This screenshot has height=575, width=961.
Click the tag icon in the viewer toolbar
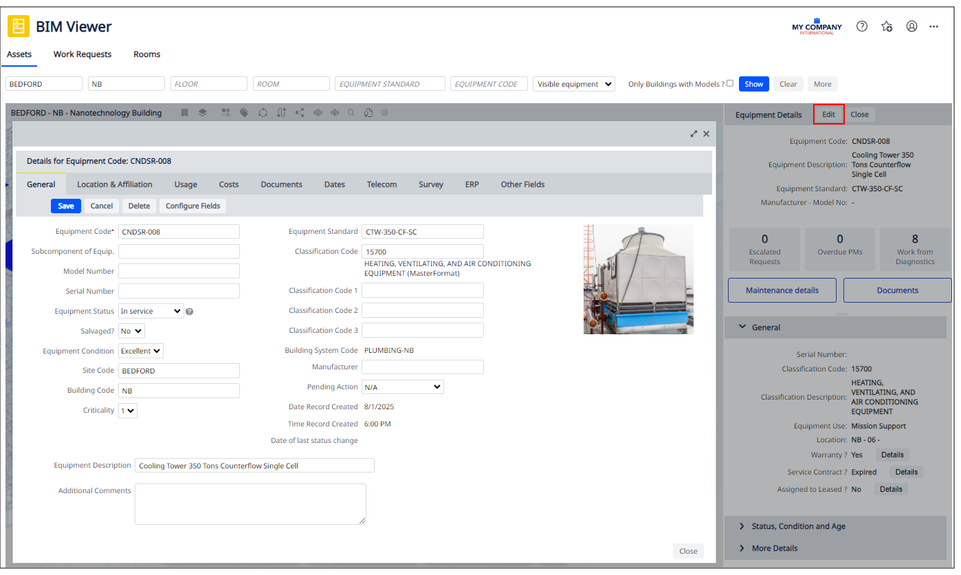pyautogui.click(x=244, y=112)
